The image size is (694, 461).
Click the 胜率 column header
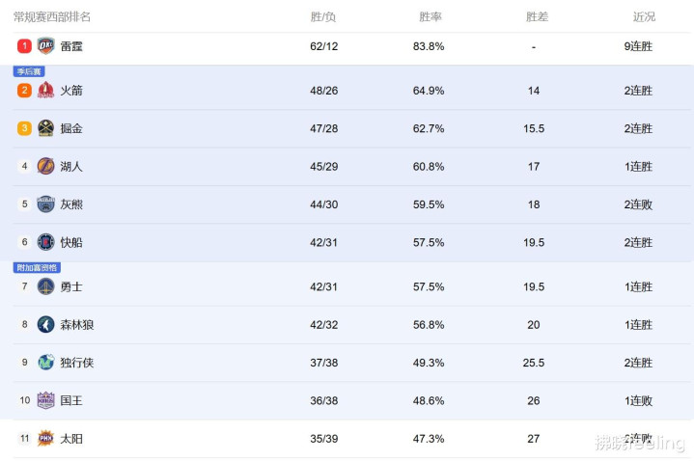[x=430, y=17]
